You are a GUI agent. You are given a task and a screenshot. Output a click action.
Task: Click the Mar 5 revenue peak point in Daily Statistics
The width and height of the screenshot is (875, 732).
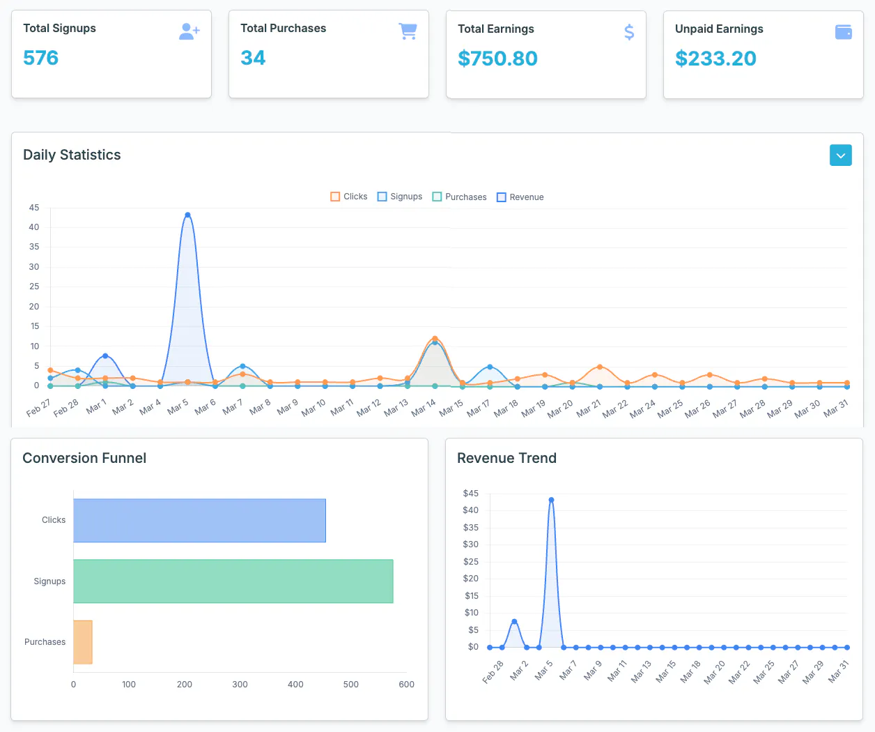(187, 215)
